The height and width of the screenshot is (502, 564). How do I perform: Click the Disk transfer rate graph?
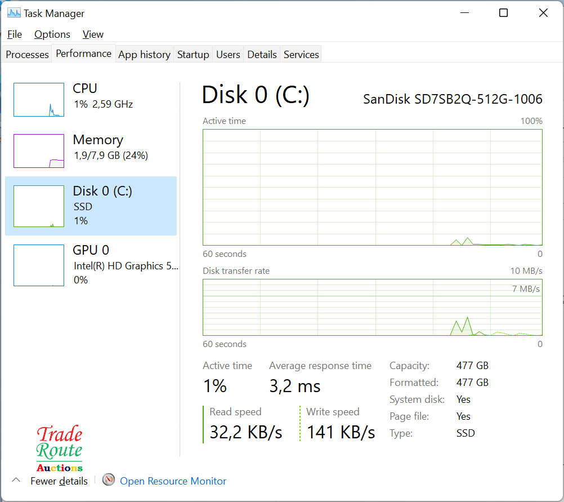(372, 307)
